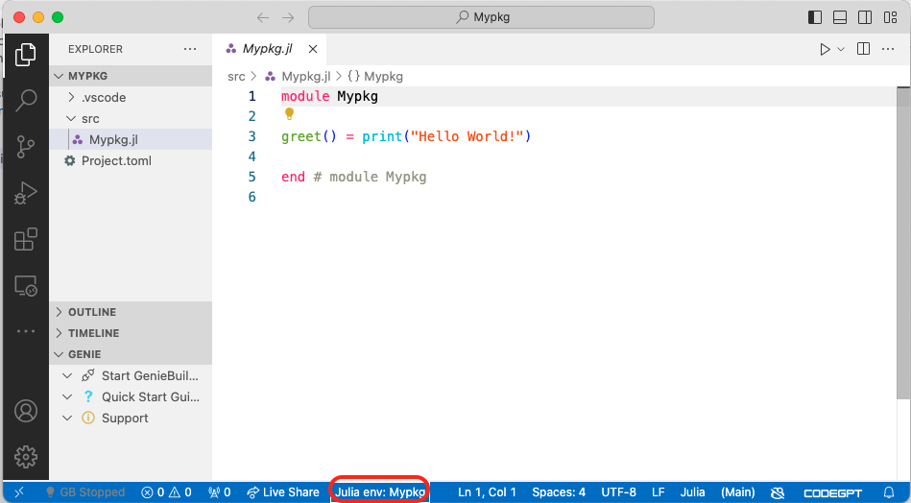Start Live Share session
This screenshot has width=911, height=503.
coord(283,492)
